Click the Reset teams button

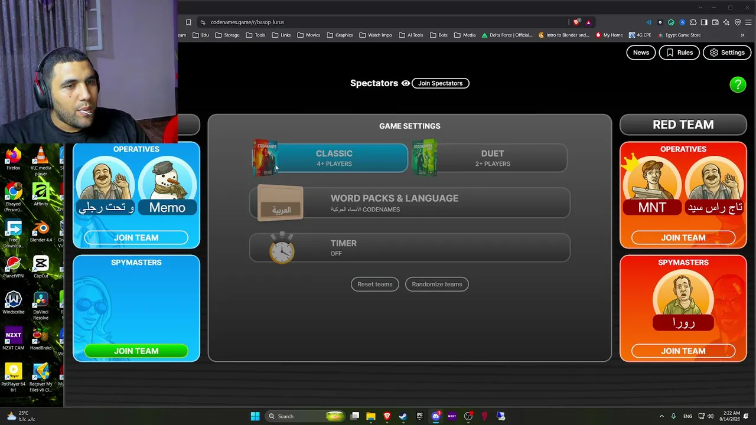[x=374, y=285]
